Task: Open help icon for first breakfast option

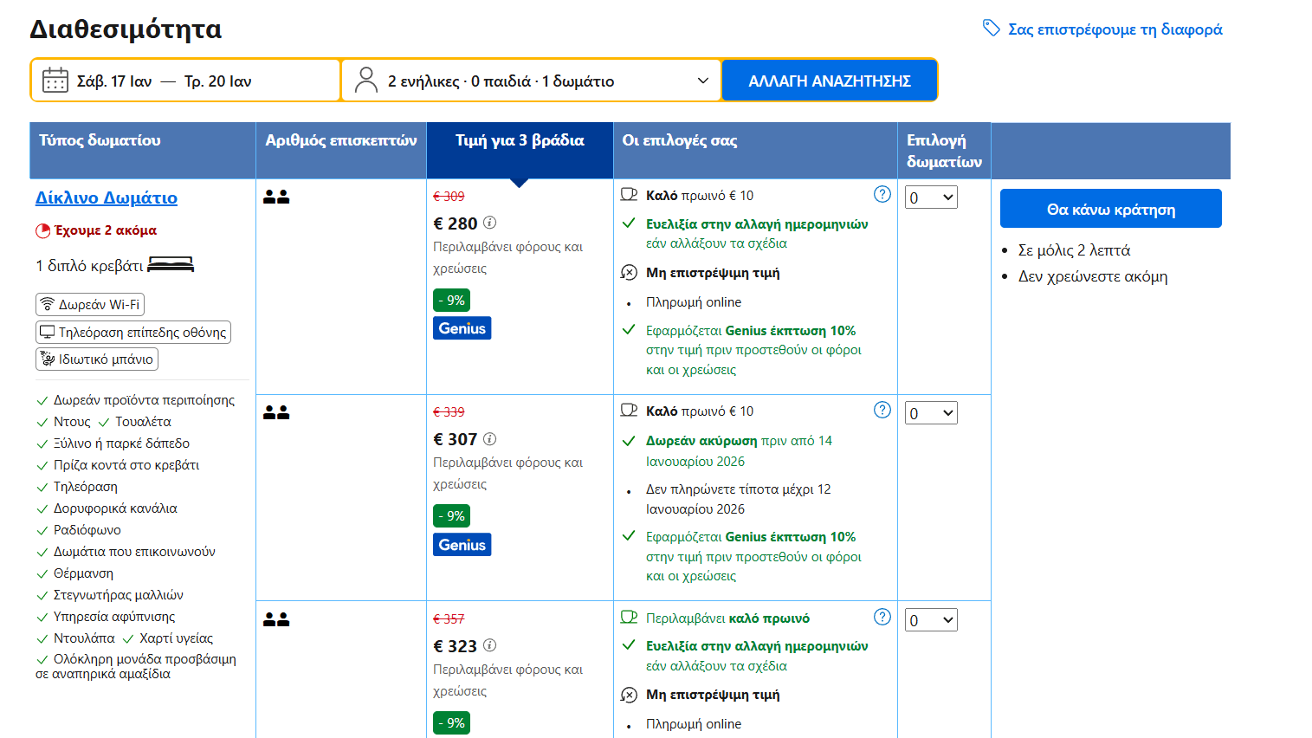Action: pyautogui.click(x=882, y=195)
